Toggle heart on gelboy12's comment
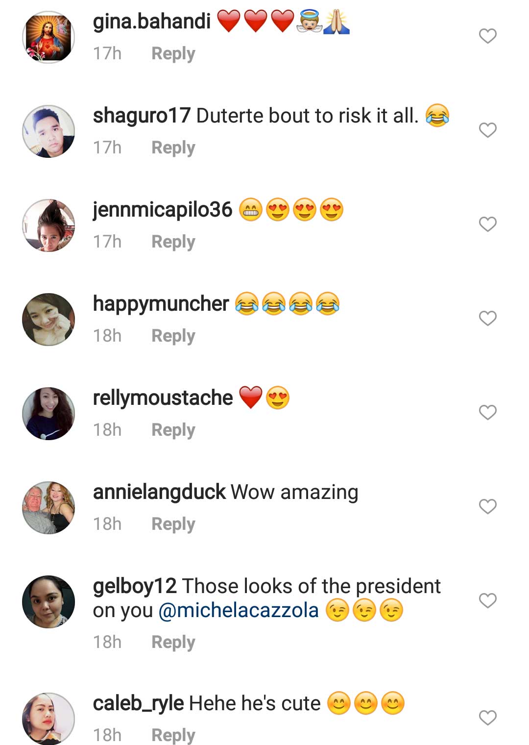The width and height of the screenshot is (529, 745). pos(487,601)
